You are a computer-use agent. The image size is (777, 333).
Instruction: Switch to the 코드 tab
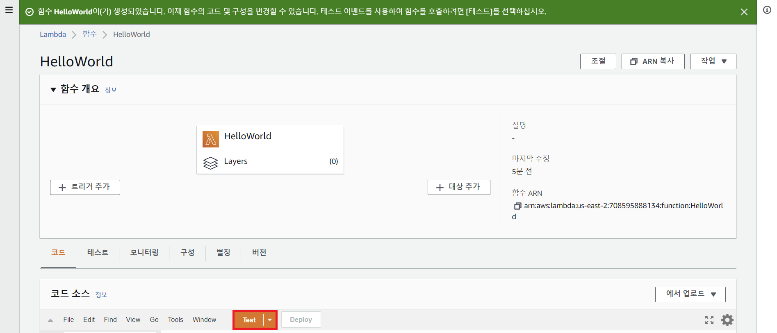tap(58, 253)
